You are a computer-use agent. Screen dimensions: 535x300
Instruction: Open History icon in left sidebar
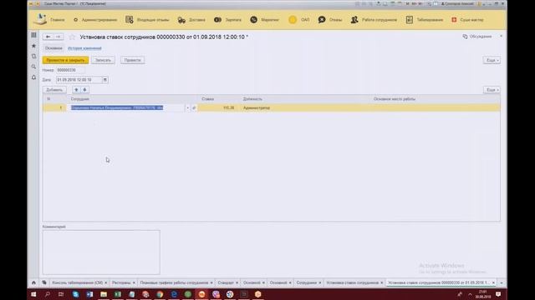tap(33, 56)
